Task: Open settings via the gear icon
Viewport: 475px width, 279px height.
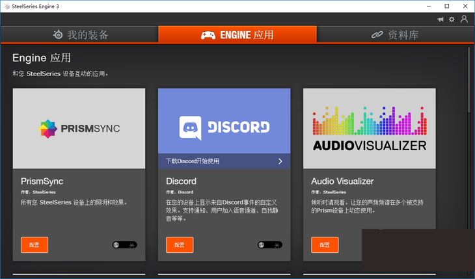Action: click(x=452, y=20)
